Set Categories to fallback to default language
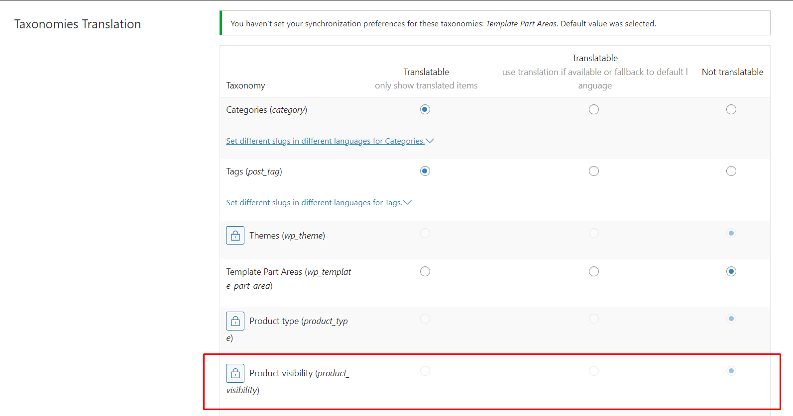 coord(594,109)
